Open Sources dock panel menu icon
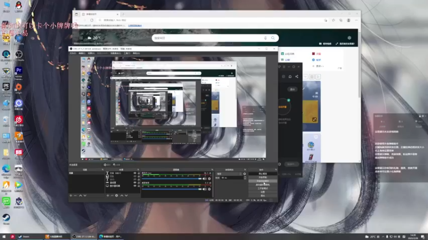Screen dimensions: 428x240 tap(138, 170)
